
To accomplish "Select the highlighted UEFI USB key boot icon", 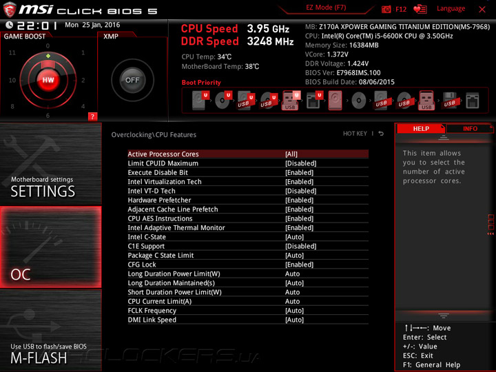I will click(291, 101).
